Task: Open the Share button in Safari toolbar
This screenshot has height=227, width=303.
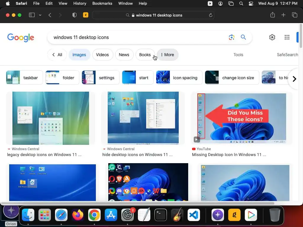Action: (273, 15)
